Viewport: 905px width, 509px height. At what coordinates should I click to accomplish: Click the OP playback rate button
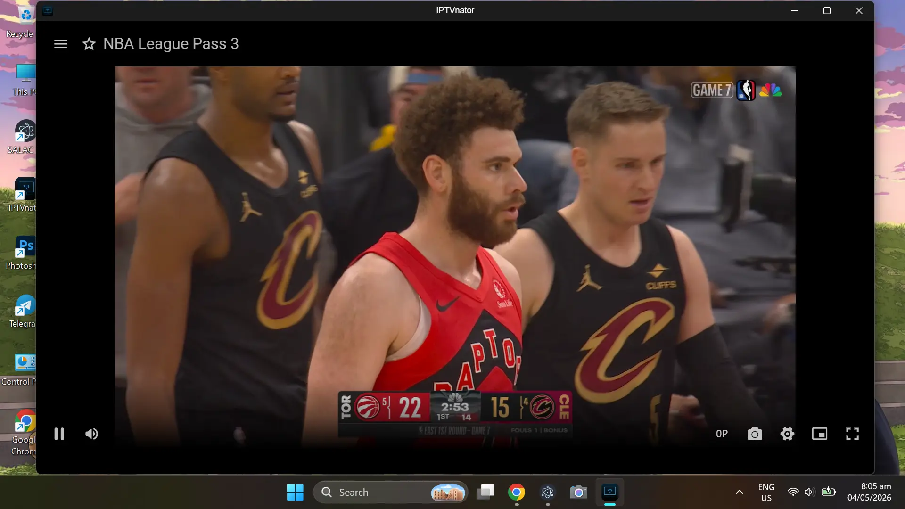pos(722,434)
